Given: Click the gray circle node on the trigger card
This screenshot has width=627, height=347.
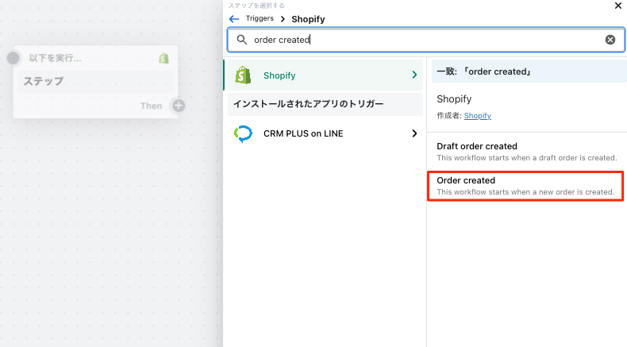Looking at the screenshot, I should pyautogui.click(x=13, y=58).
